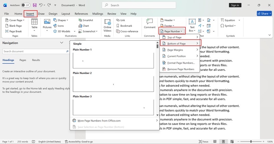The image size is (274, 144).
Task: Add a Comment from the ribbon
Action: (x=149, y=23)
